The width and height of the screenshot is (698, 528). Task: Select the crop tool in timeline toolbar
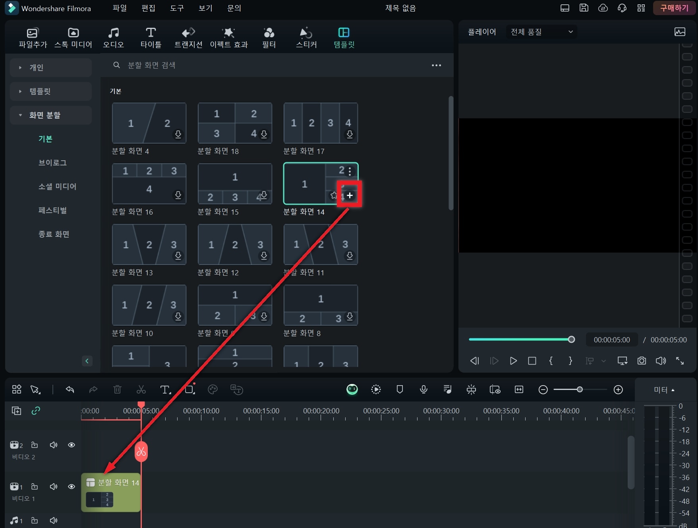pos(189,390)
